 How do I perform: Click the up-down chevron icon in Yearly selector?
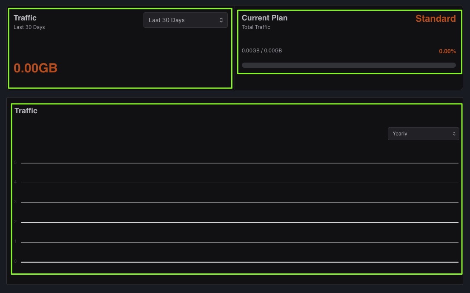click(454, 134)
